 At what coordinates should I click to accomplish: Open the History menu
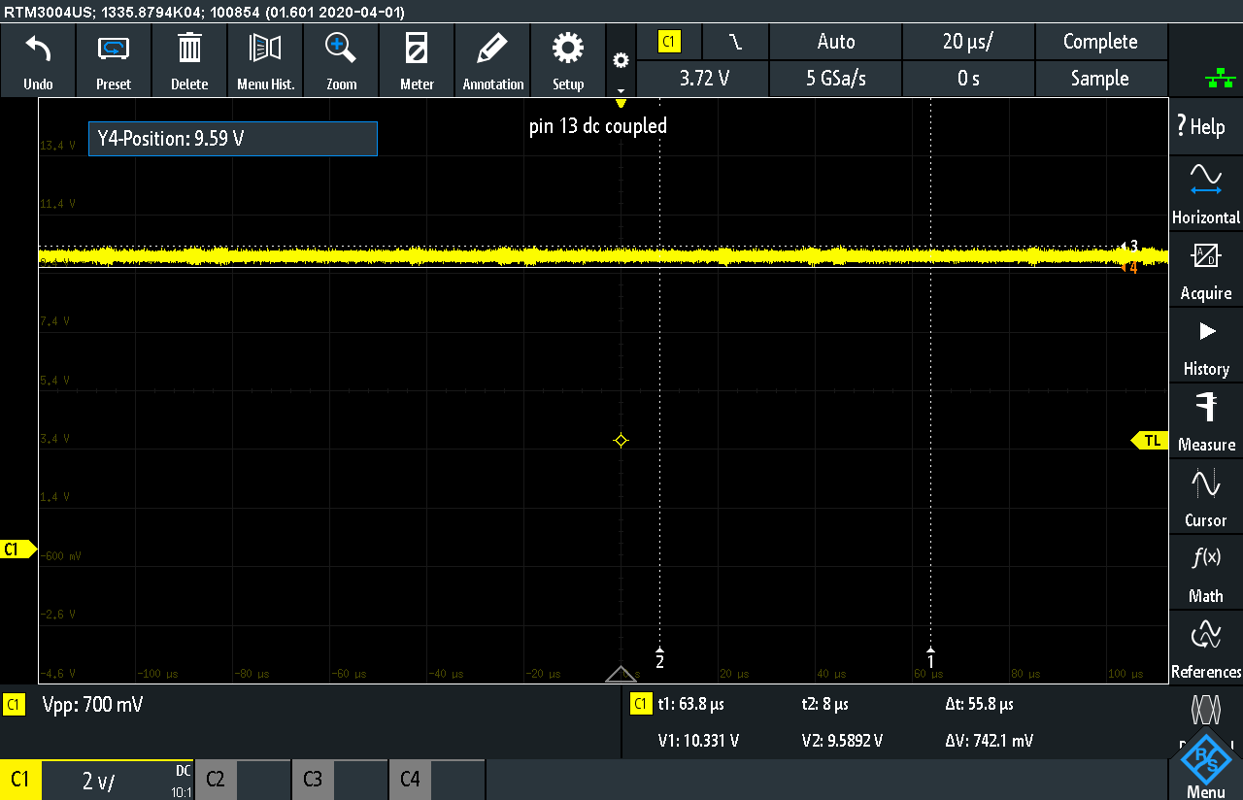pos(1205,345)
